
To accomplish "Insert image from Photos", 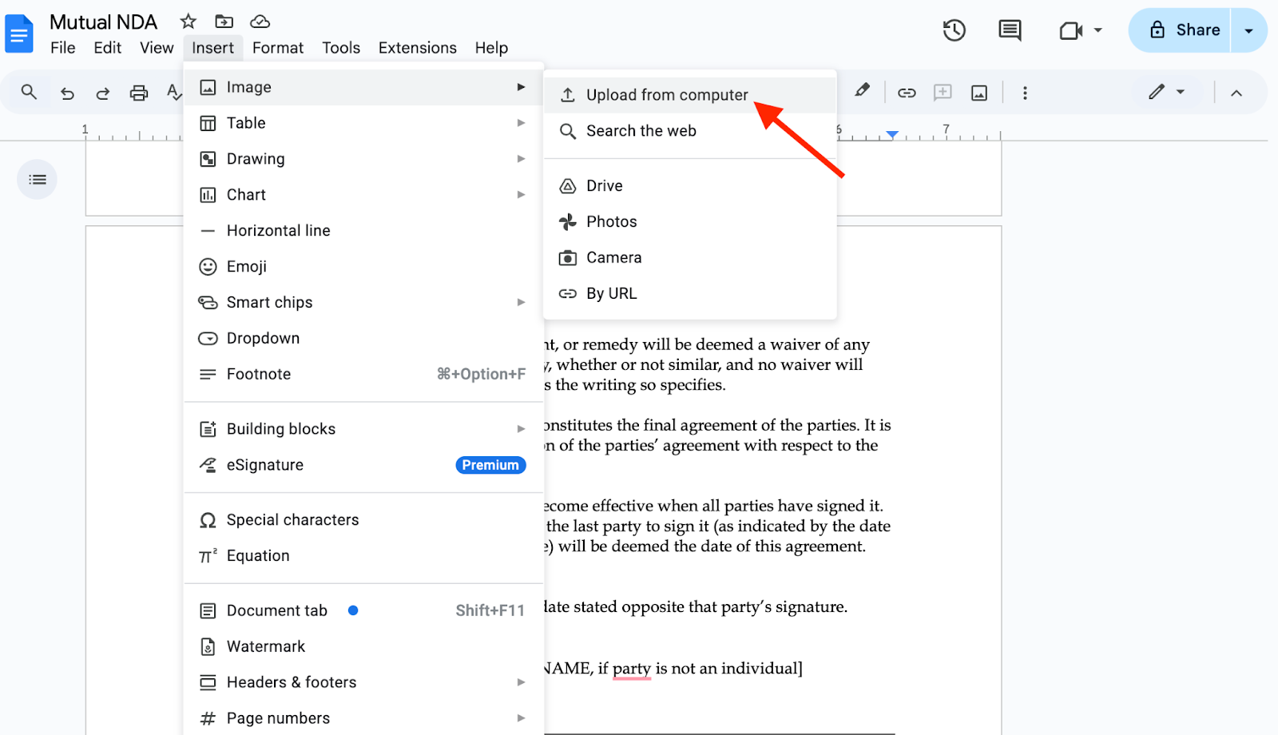I will click(x=690, y=222).
